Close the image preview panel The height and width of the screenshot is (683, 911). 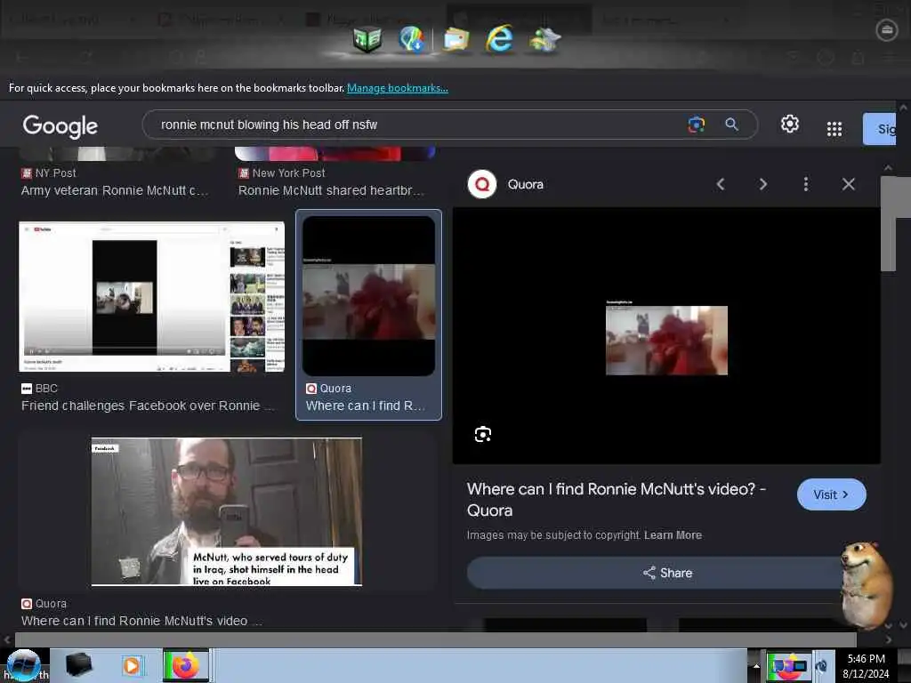click(x=848, y=184)
